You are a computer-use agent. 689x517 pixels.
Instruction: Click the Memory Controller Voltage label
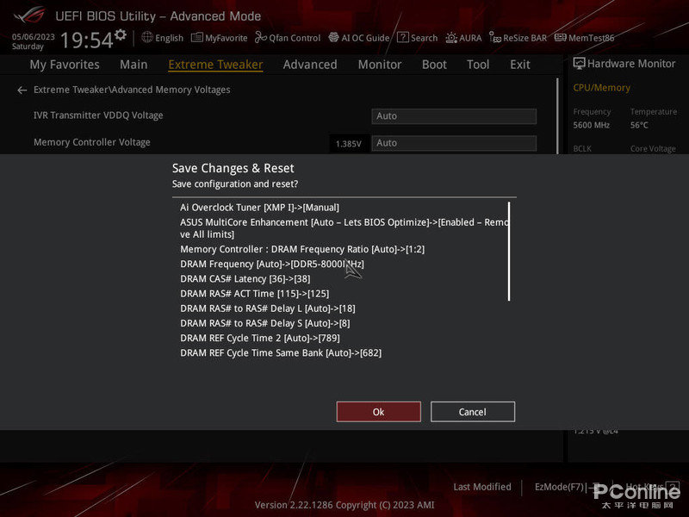click(x=92, y=142)
